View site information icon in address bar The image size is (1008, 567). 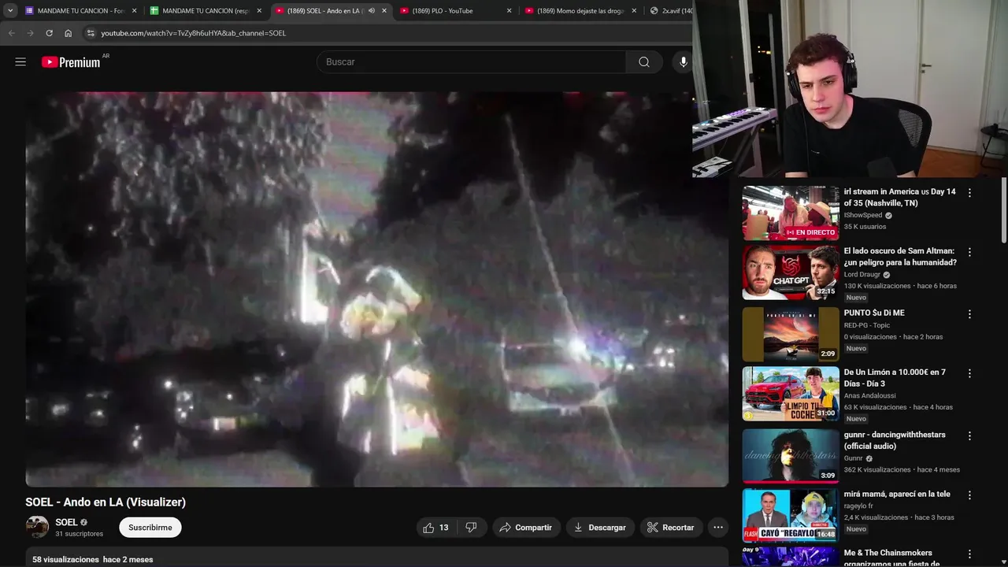click(91, 33)
